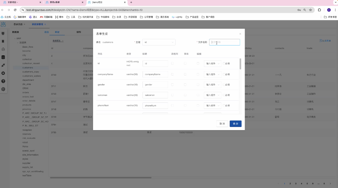Click the browser extensions puzzle icon
Viewport: 338px width, 188px height.
319,10
